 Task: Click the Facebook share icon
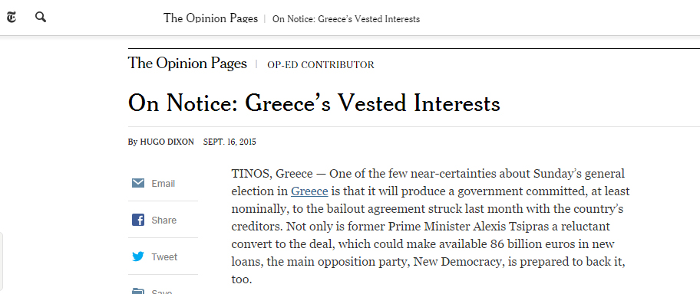(x=138, y=220)
